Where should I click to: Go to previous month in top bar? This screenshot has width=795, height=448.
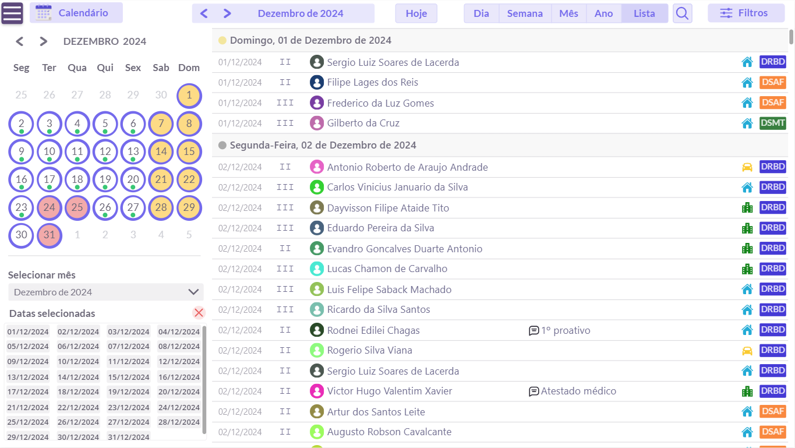pos(204,13)
